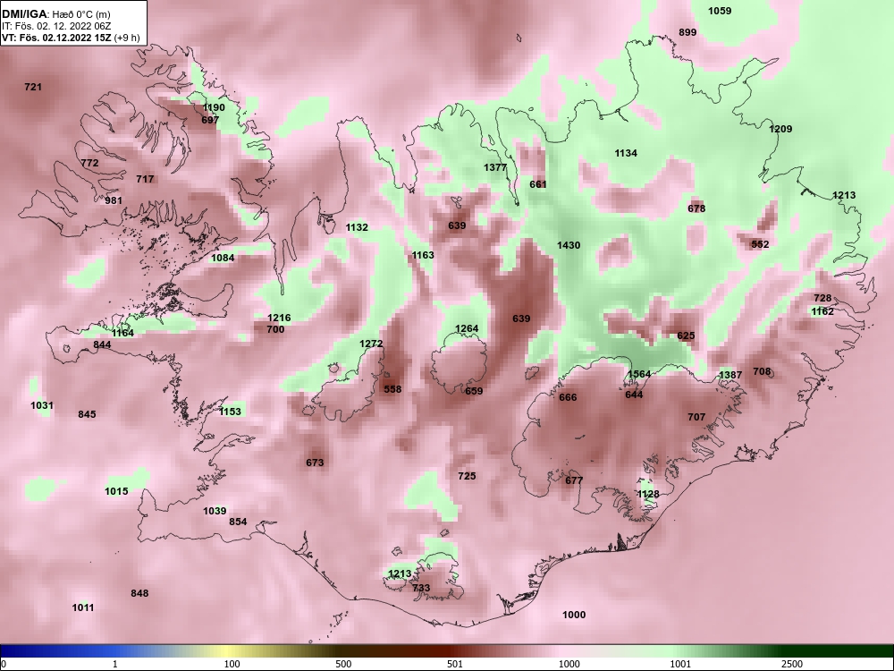Click the 848 offshore value
This screenshot has width=894, height=671.
[139, 594]
